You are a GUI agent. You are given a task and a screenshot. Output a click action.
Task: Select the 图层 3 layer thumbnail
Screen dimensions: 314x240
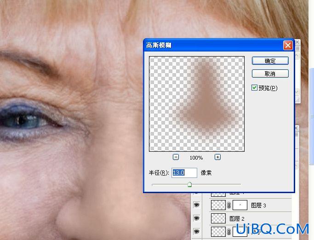(x=218, y=205)
